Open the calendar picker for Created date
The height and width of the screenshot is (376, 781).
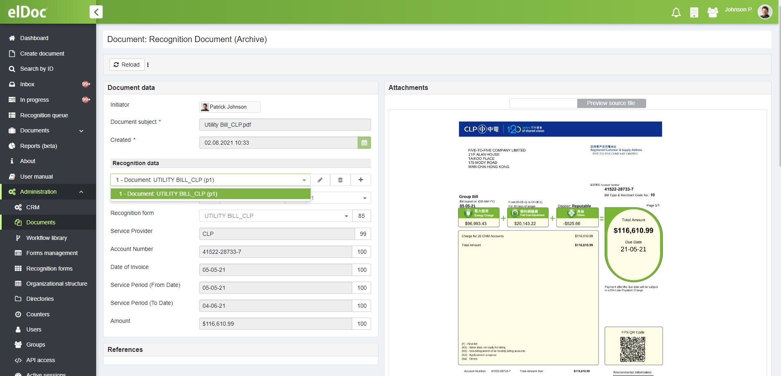(x=364, y=143)
